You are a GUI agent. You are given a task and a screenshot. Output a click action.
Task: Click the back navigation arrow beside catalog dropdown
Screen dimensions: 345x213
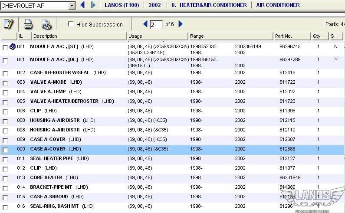coord(83,5)
